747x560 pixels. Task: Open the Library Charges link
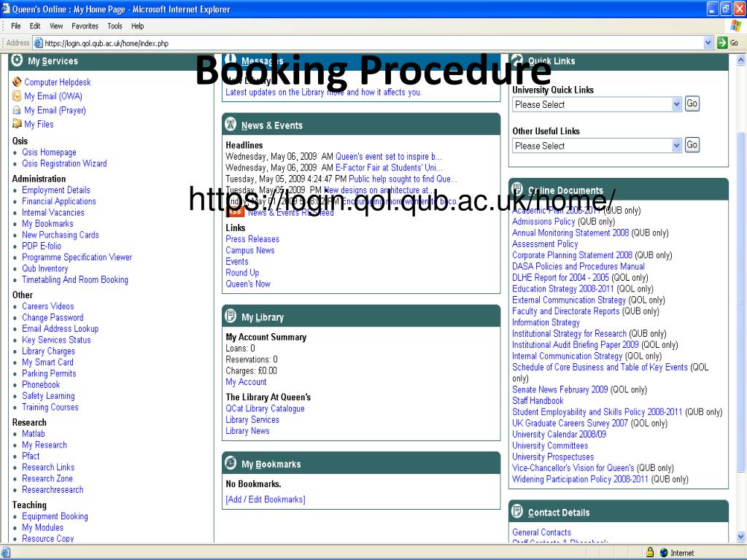48,351
